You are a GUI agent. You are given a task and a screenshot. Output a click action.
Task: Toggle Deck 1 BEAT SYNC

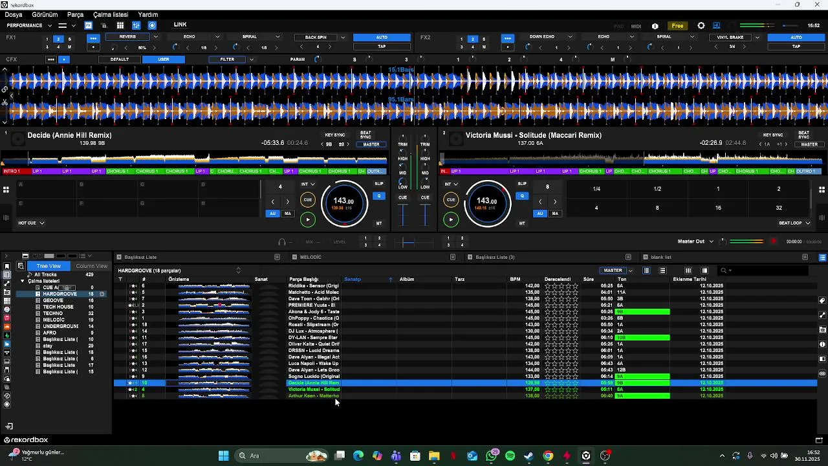click(365, 135)
